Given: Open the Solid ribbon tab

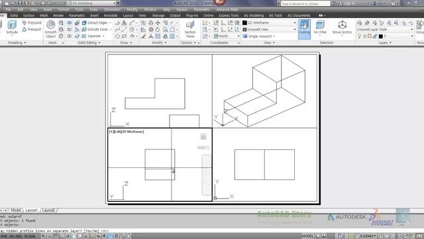Looking at the screenshot, I should (x=14, y=15).
